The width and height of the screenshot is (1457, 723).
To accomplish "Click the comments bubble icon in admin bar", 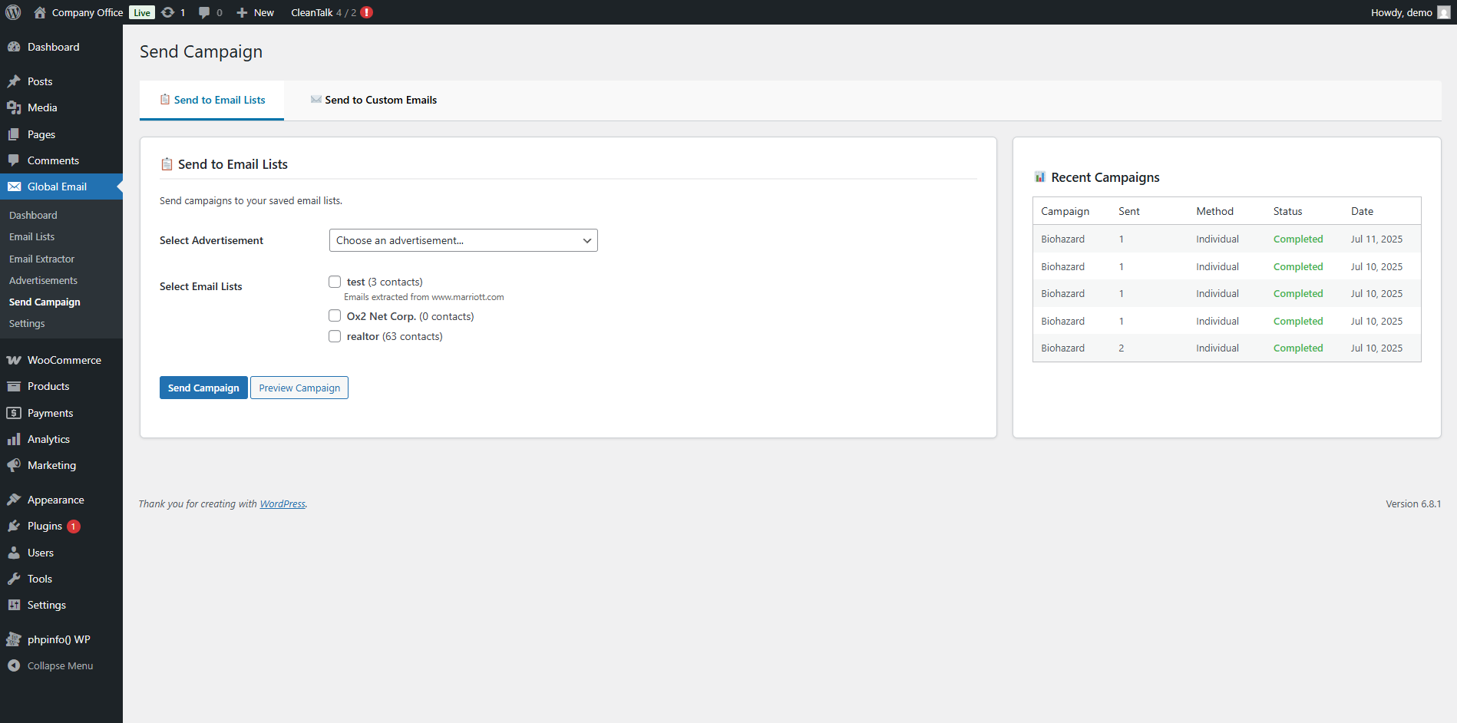I will click(204, 12).
